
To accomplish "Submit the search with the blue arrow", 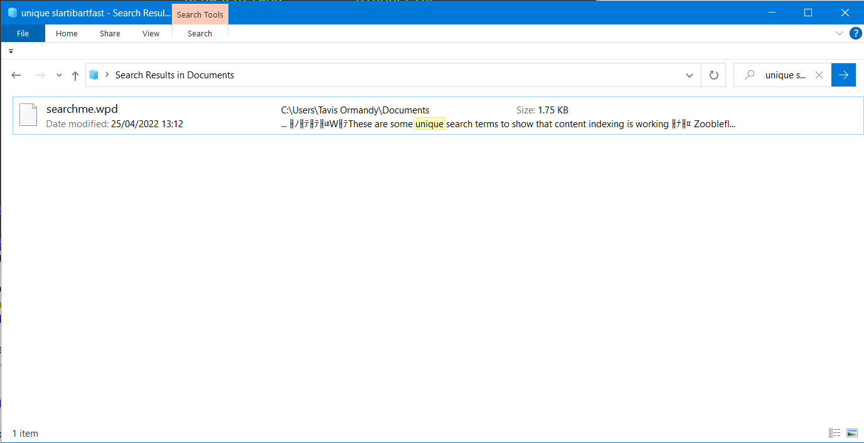I will click(843, 75).
